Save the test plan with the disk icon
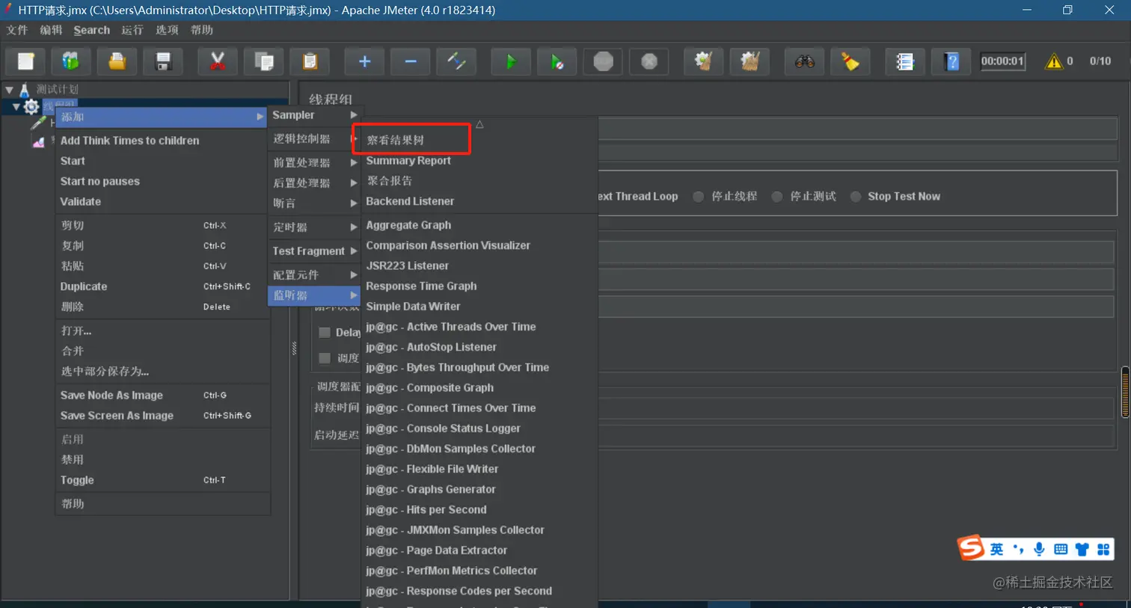Image resolution: width=1131 pixels, height=608 pixels. (163, 61)
